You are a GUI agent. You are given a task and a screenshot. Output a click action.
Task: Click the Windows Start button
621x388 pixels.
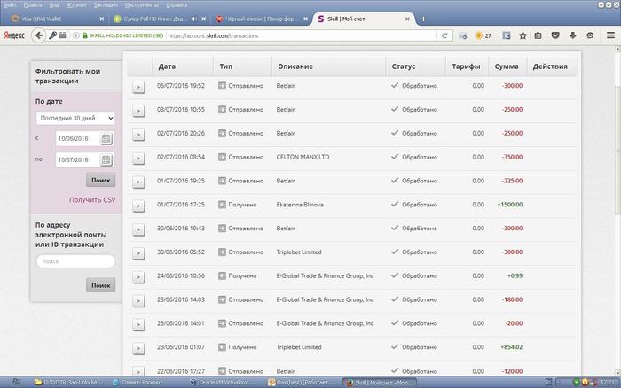point(16,382)
